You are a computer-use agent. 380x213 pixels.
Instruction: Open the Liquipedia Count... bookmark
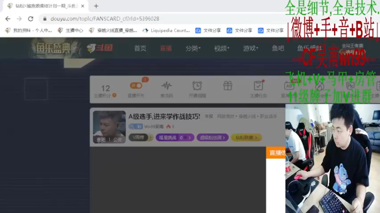[x=166, y=30]
